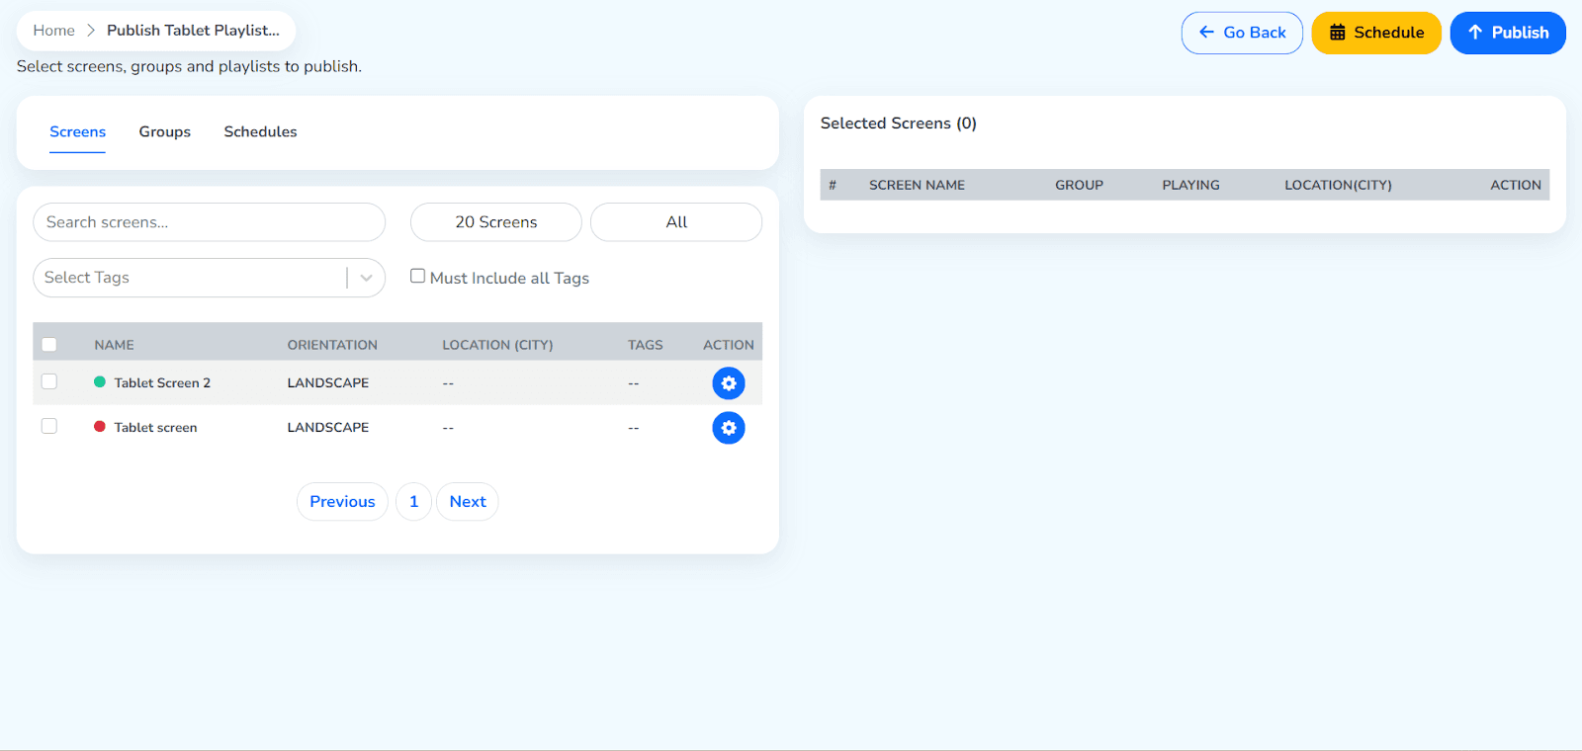Click the TAGS column header
This screenshot has width=1582, height=751.
click(645, 345)
